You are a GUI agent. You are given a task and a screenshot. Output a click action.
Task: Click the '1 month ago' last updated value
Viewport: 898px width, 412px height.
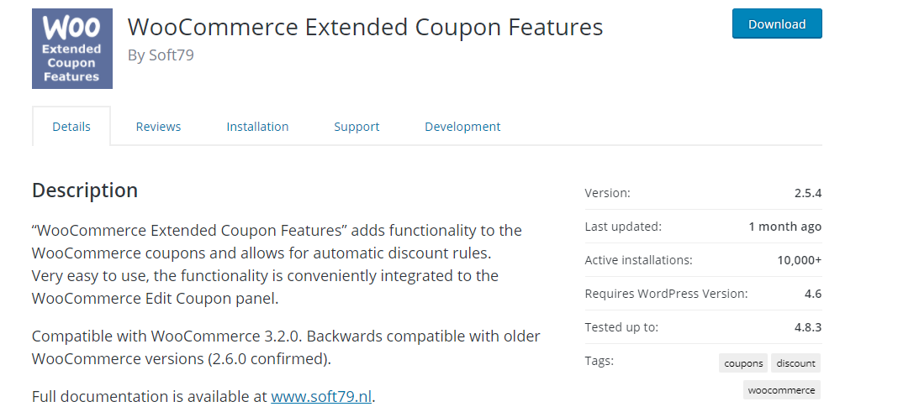coord(784,227)
